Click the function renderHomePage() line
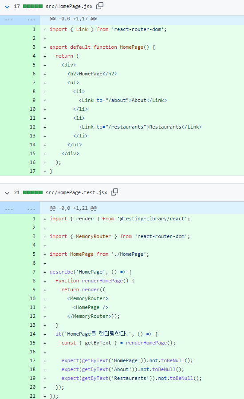The width and height of the screenshot is (244, 399). pyautogui.click(x=95, y=281)
